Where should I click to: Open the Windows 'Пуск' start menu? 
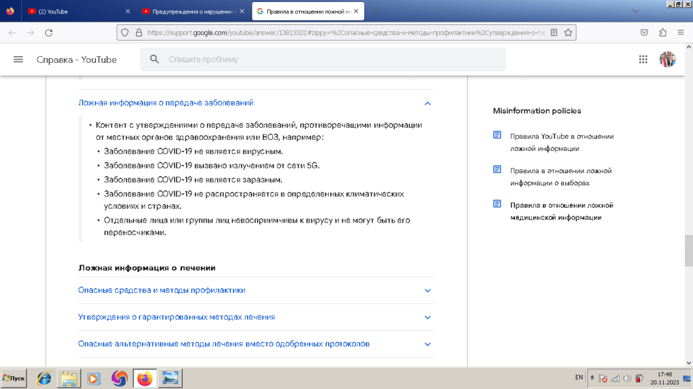(14, 378)
